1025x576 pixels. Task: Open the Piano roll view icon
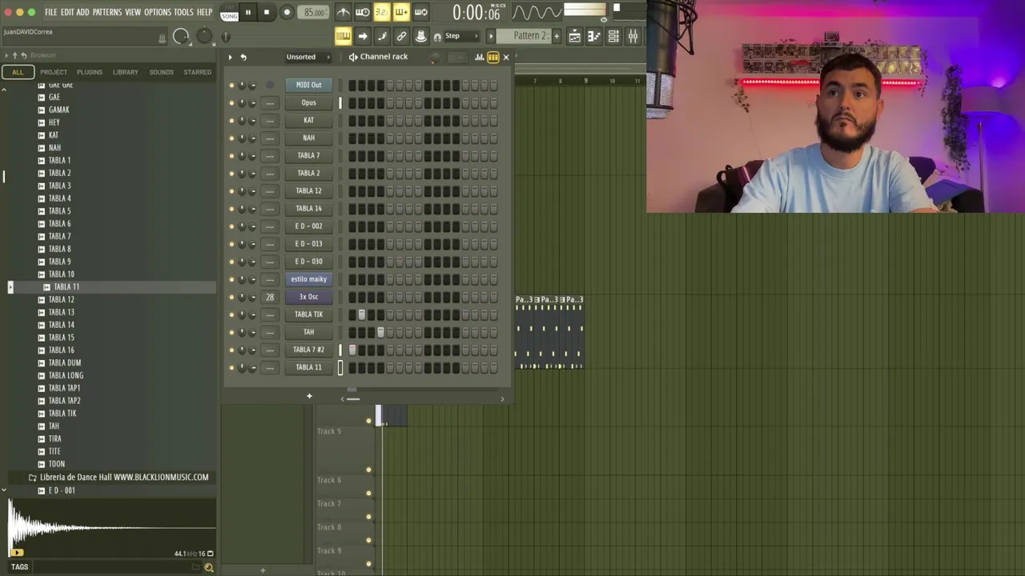coord(593,36)
